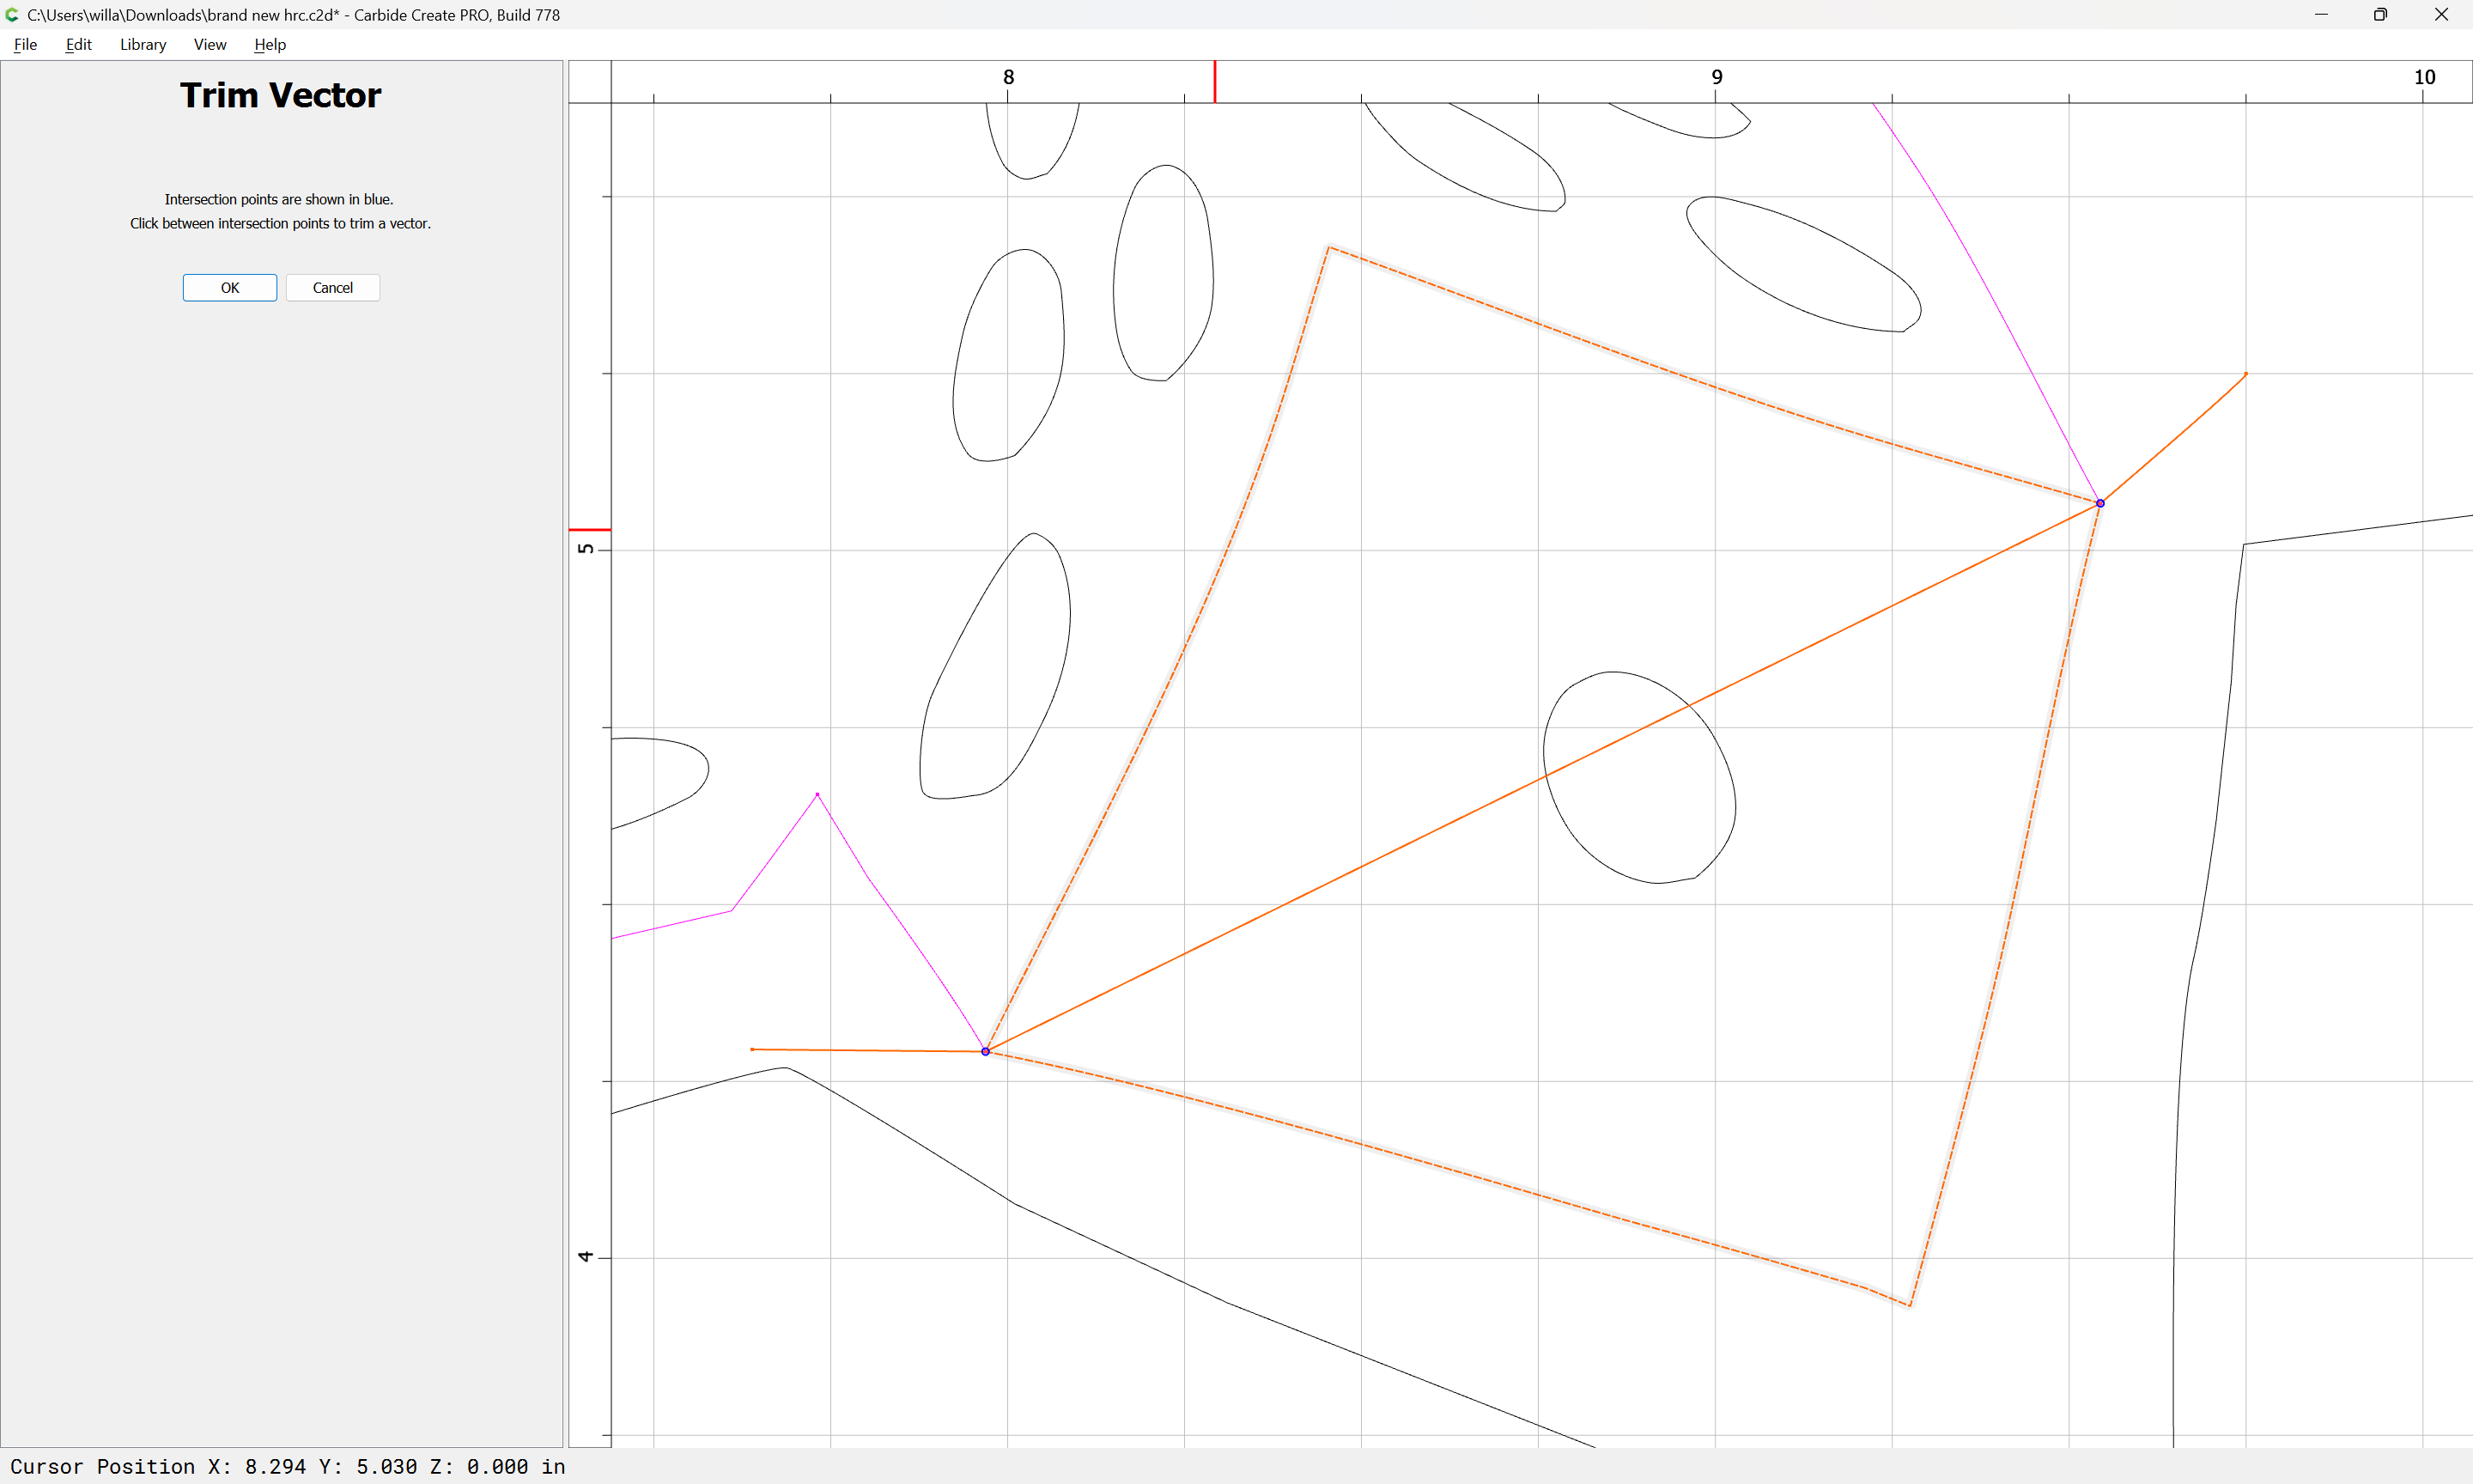Image resolution: width=2473 pixels, height=1484 pixels.
Task: Open the View menu
Action: coord(210,44)
